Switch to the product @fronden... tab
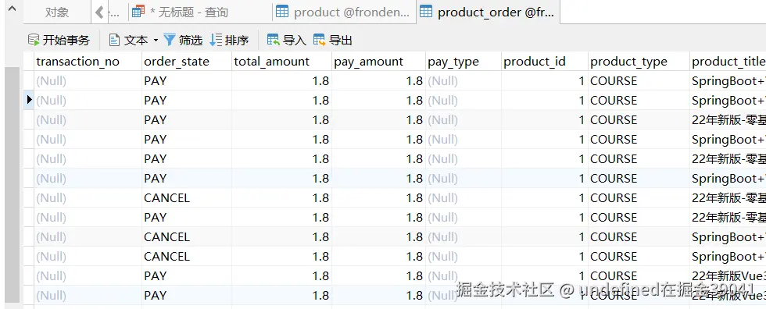Viewport: 766px width, 309px height. pyautogui.click(x=344, y=12)
